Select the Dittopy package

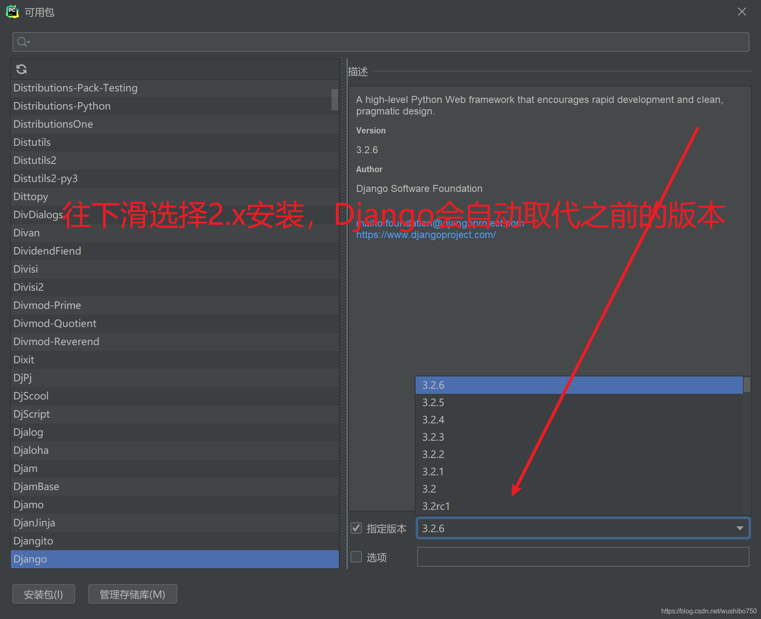pos(175,197)
